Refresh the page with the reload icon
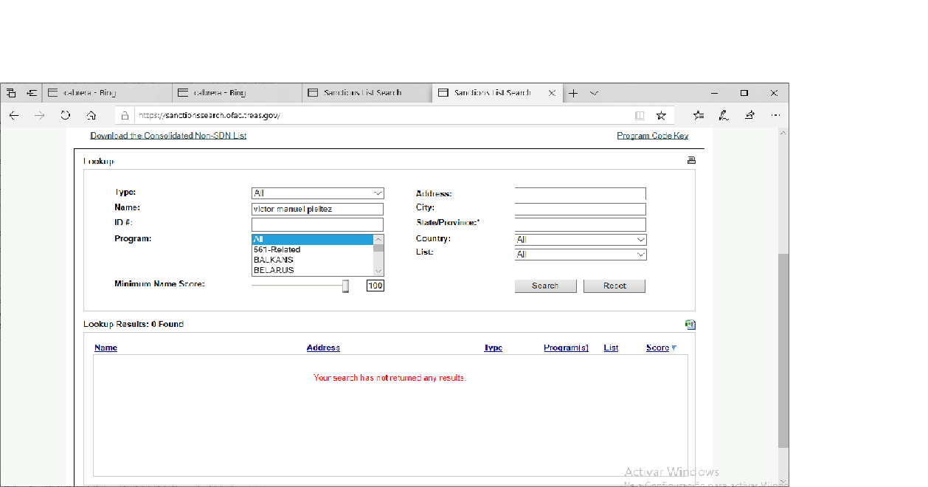Screen dimensions: 928x487 point(66,115)
